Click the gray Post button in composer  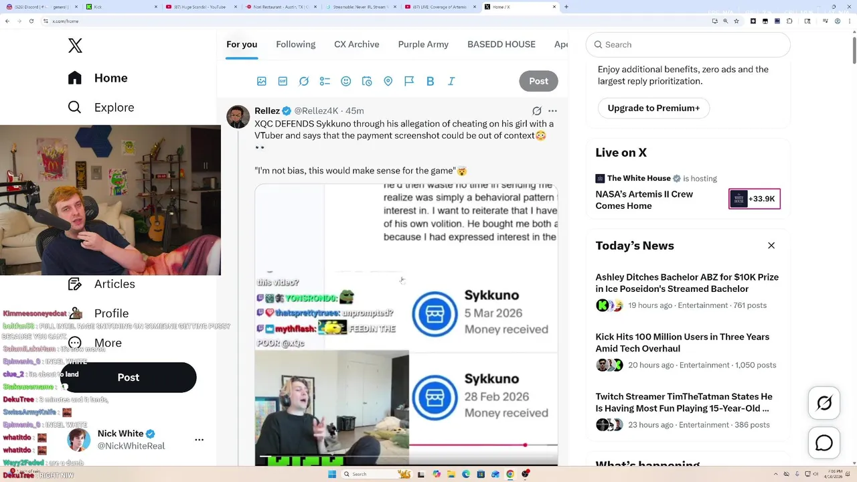[538, 81]
